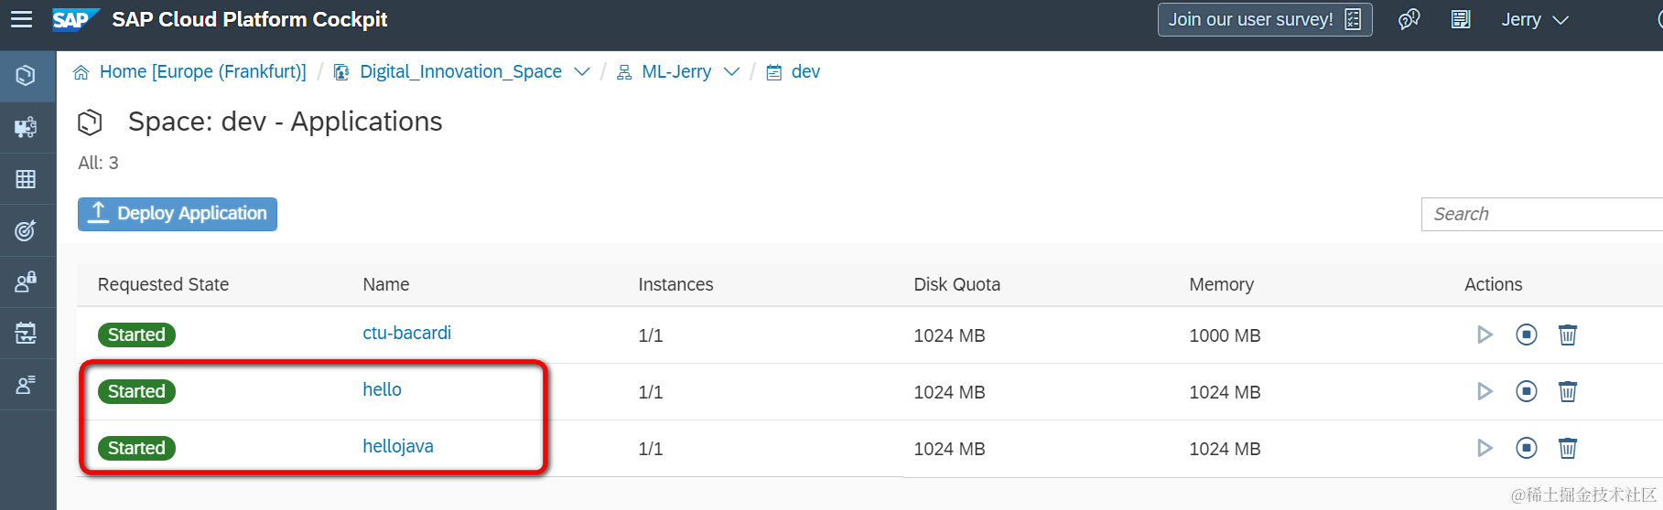The image size is (1663, 510).
Task: Delete the ctu-bacardi application
Action: [1568, 335]
